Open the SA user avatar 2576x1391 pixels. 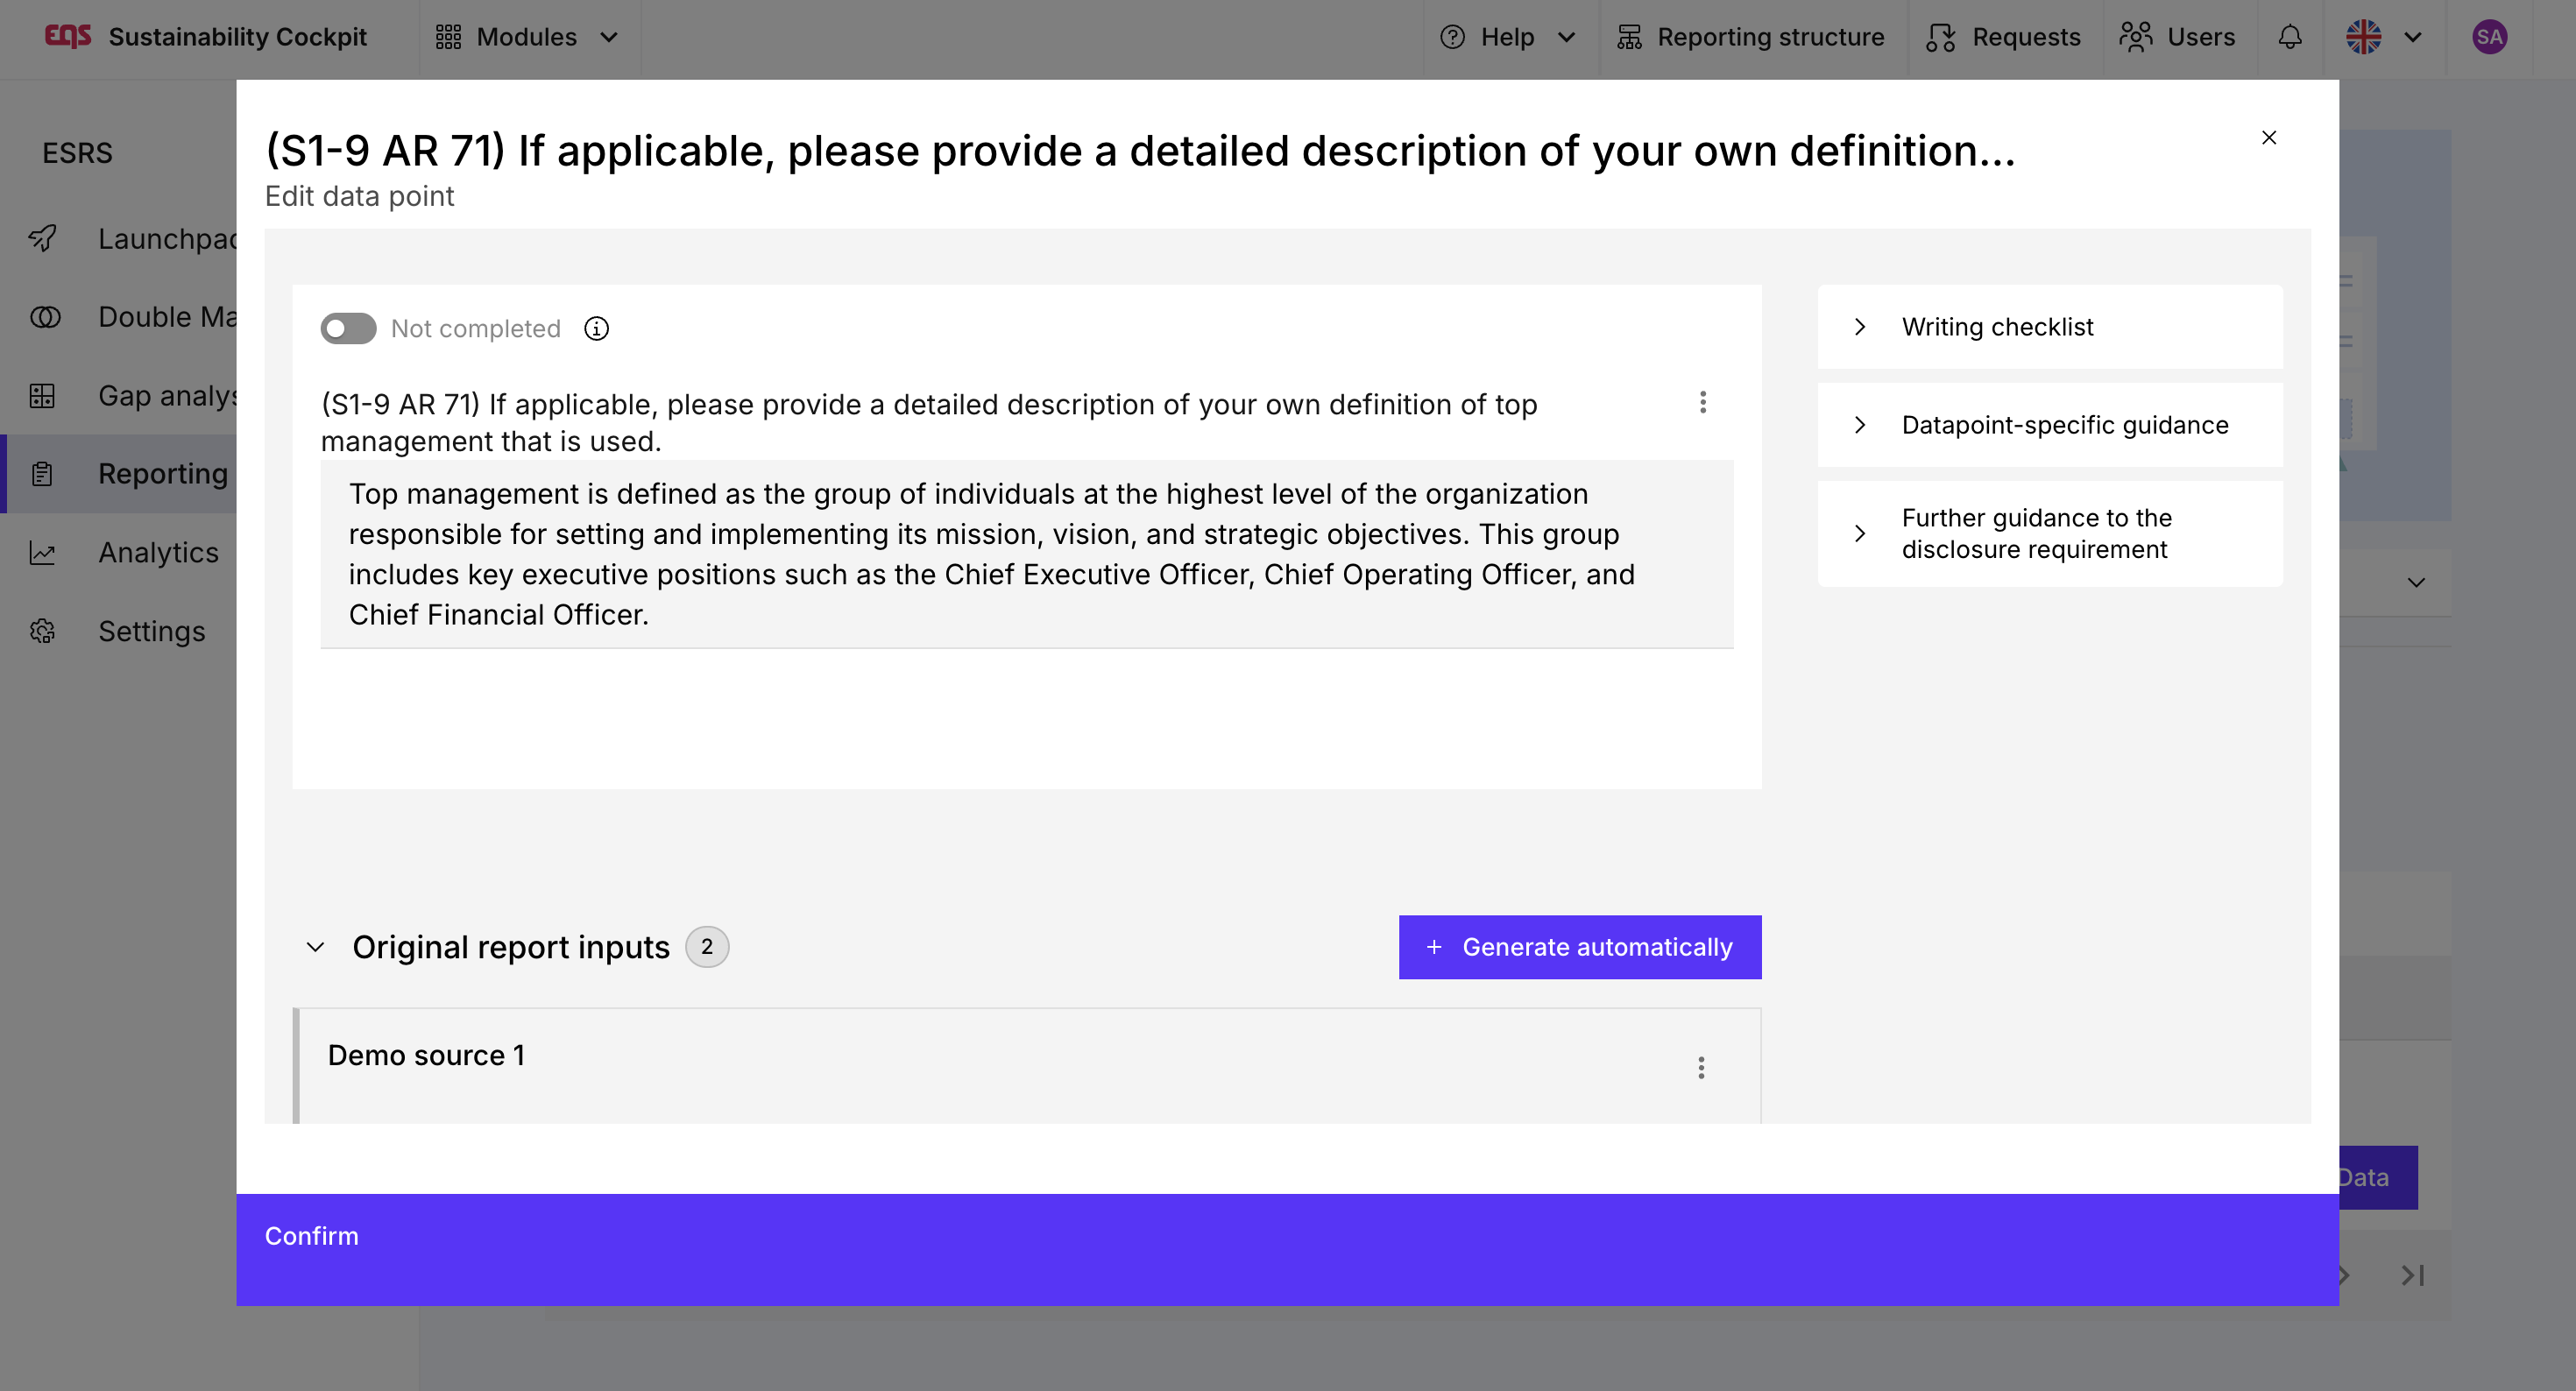(2488, 37)
